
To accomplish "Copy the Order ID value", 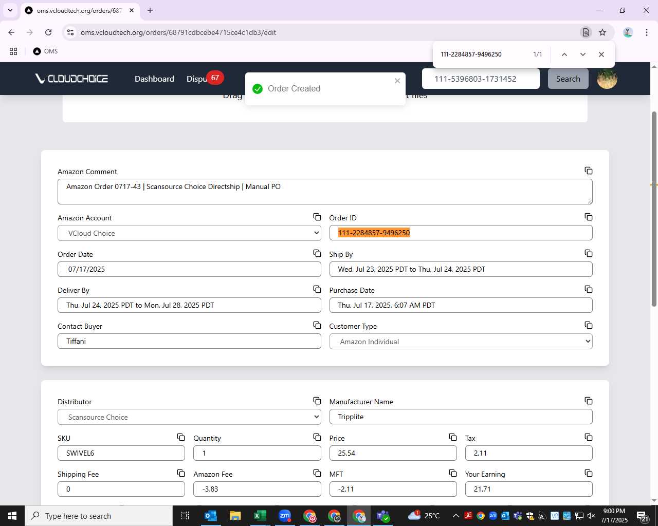I will click(589, 217).
